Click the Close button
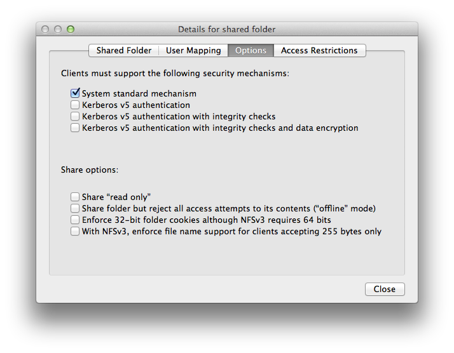 point(385,289)
